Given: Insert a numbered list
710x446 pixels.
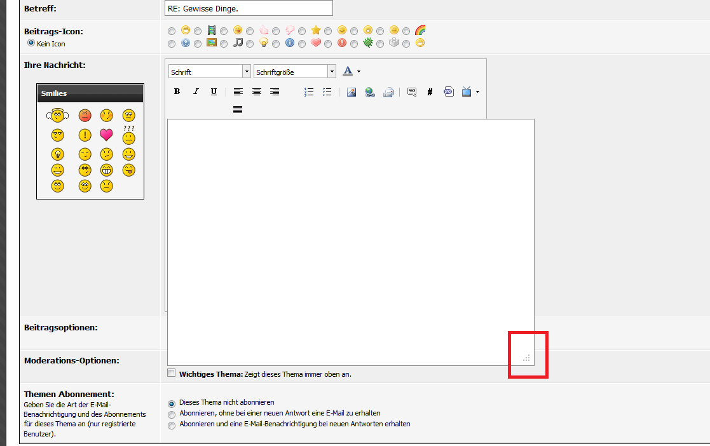Looking at the screenshot, I should coord(309,91).
